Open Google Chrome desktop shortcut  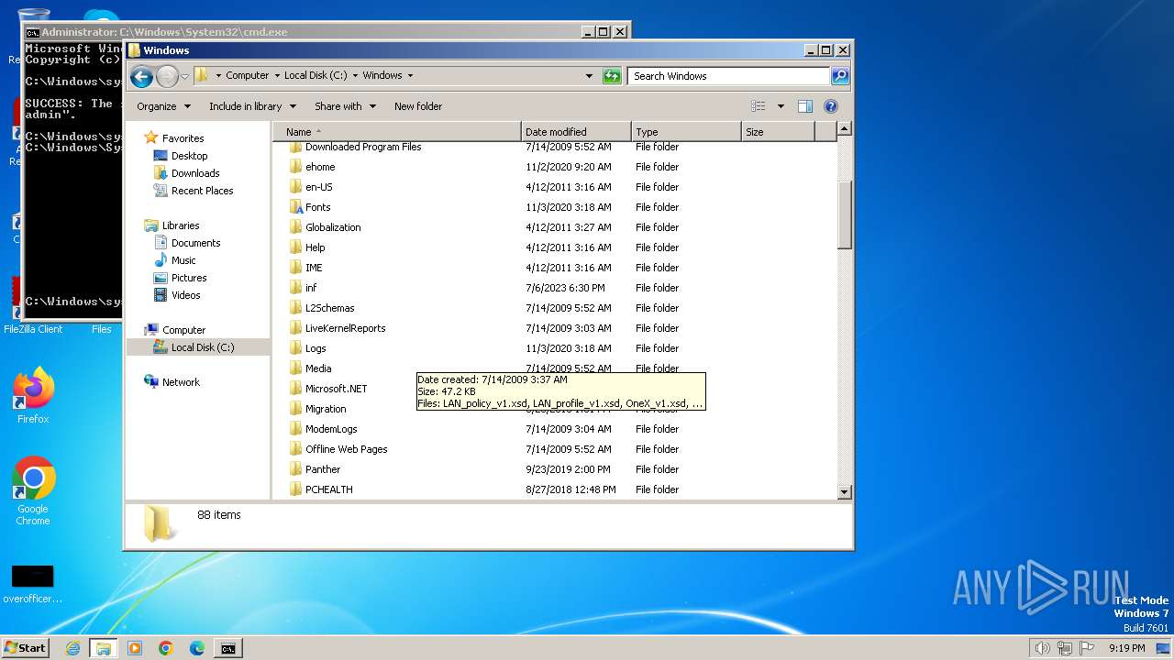33,491
